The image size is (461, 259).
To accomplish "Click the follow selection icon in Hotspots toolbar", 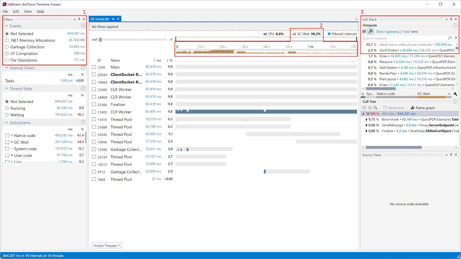I will (364, 31).
